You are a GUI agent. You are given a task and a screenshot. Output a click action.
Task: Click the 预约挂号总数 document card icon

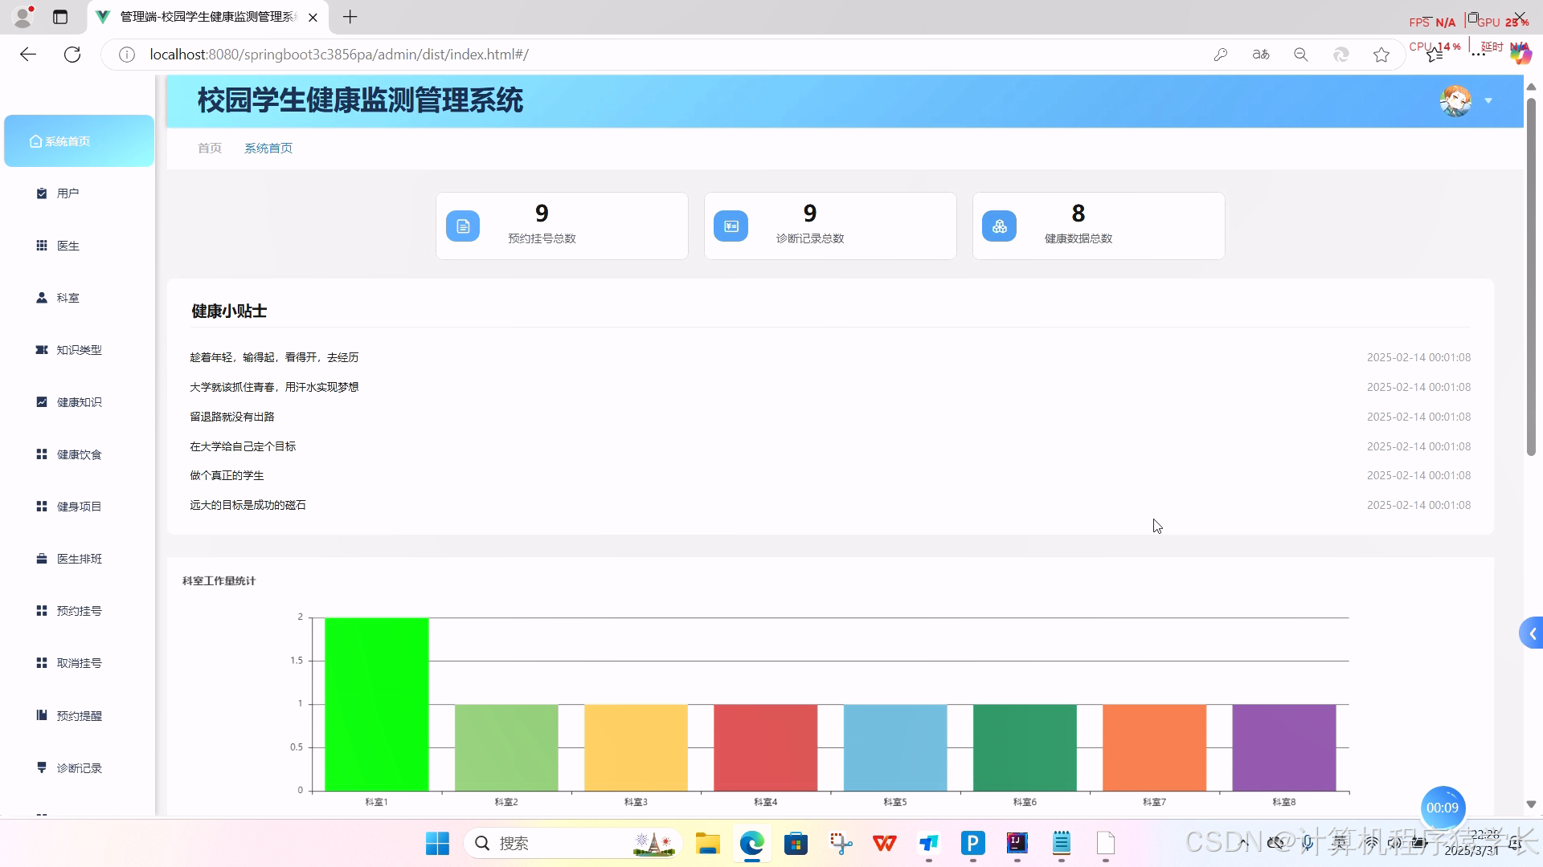[462, 226]
